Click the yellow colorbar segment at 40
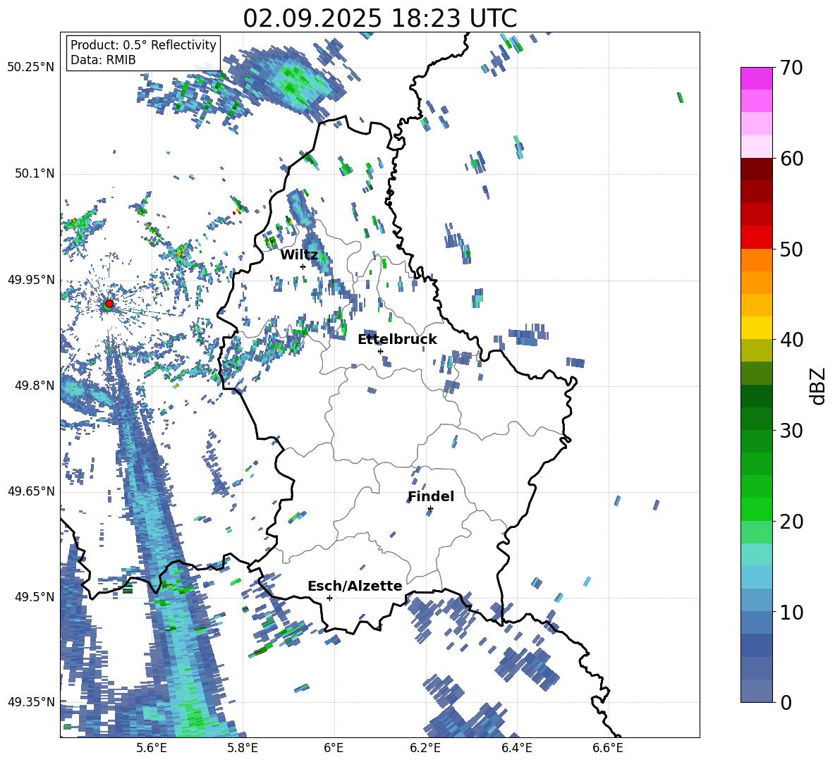 point(757,328)
